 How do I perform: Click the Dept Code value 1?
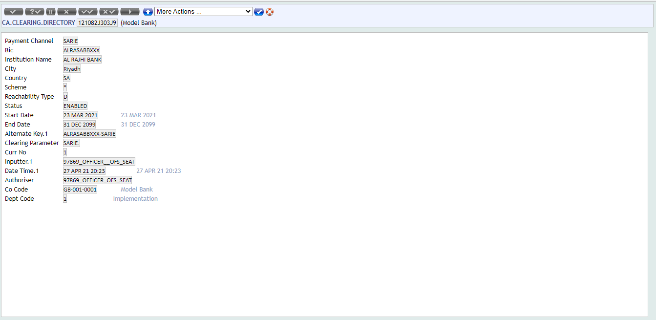[x=65, y=199]
